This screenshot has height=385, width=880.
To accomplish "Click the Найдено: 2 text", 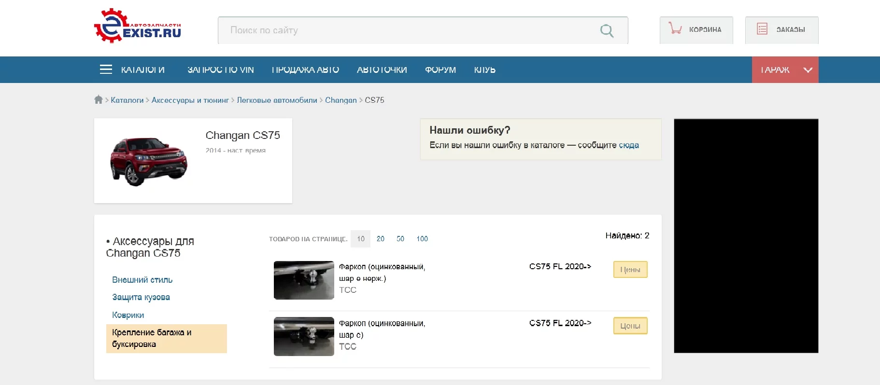I will (x=627, y=235).
